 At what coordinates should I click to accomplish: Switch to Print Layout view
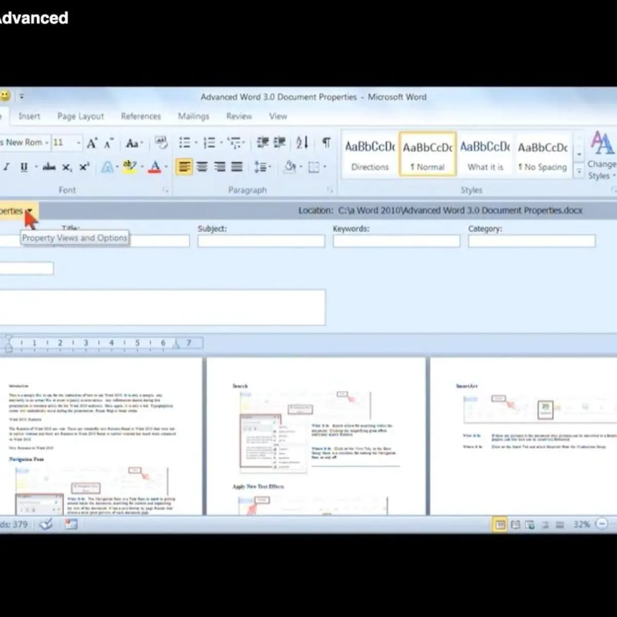click(499, 524)
